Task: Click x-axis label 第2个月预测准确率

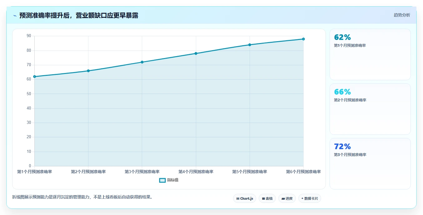Action: pyautogui.click(x=88, y=172)
